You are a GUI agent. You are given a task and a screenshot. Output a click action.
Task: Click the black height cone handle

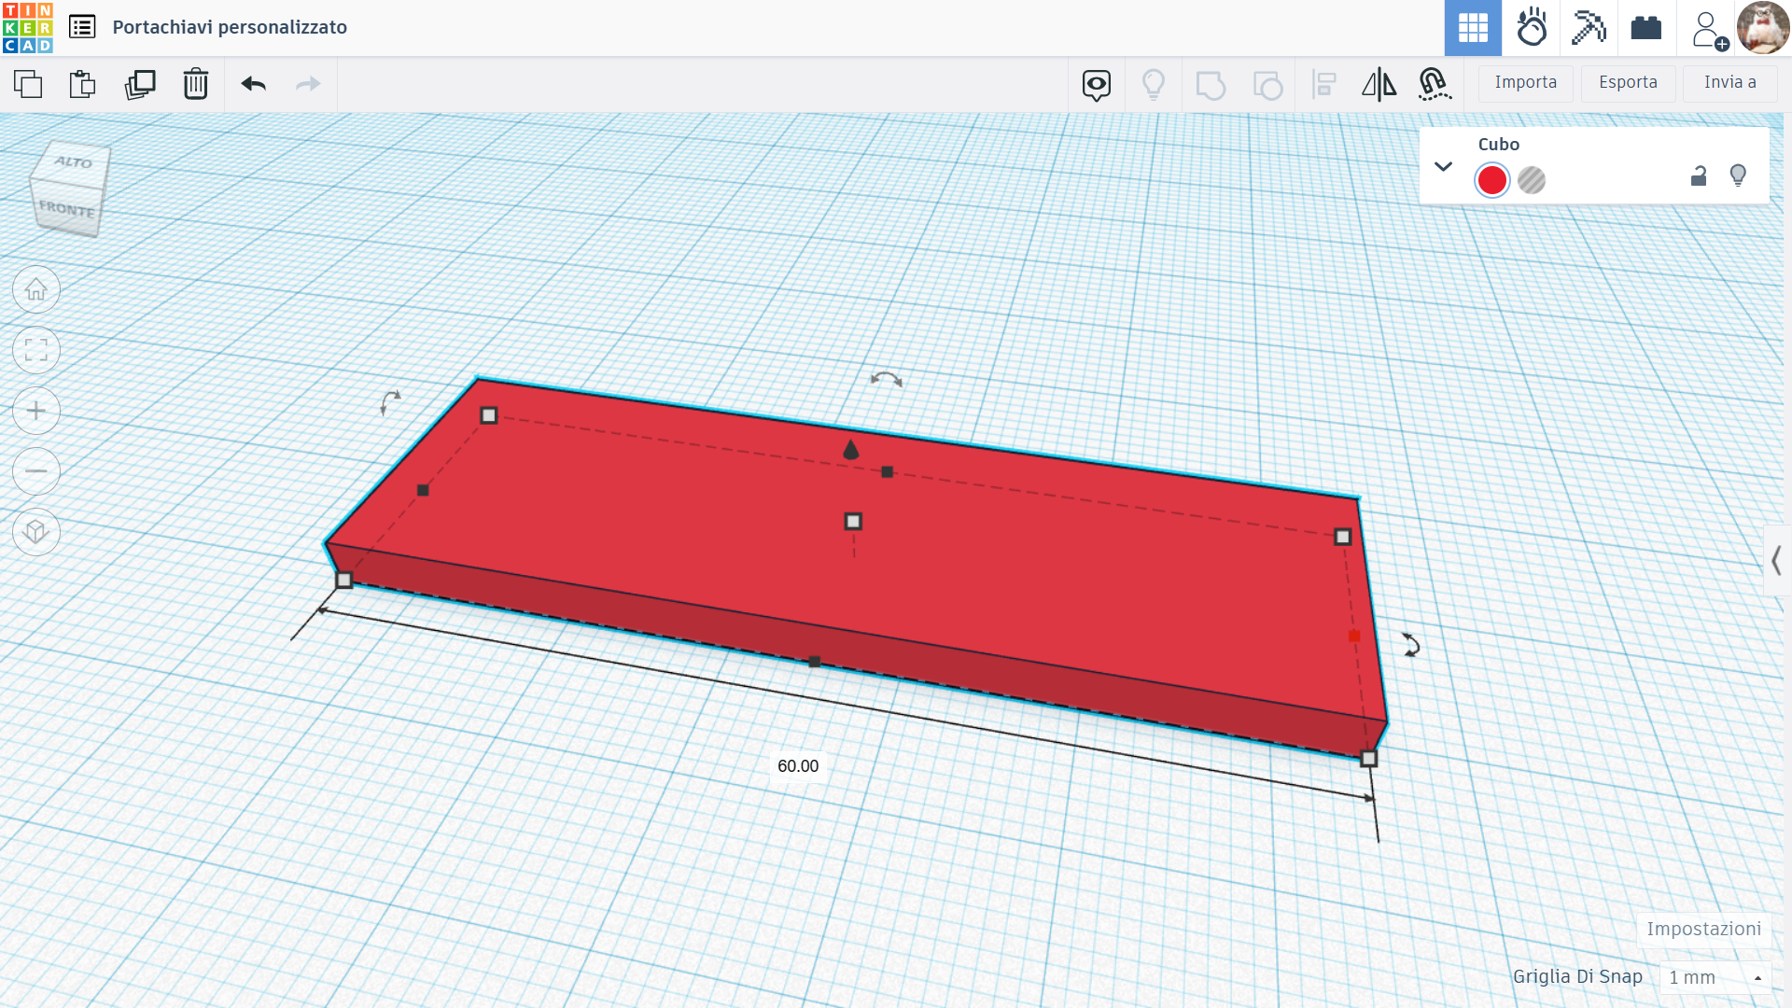(x=850, y=450)
